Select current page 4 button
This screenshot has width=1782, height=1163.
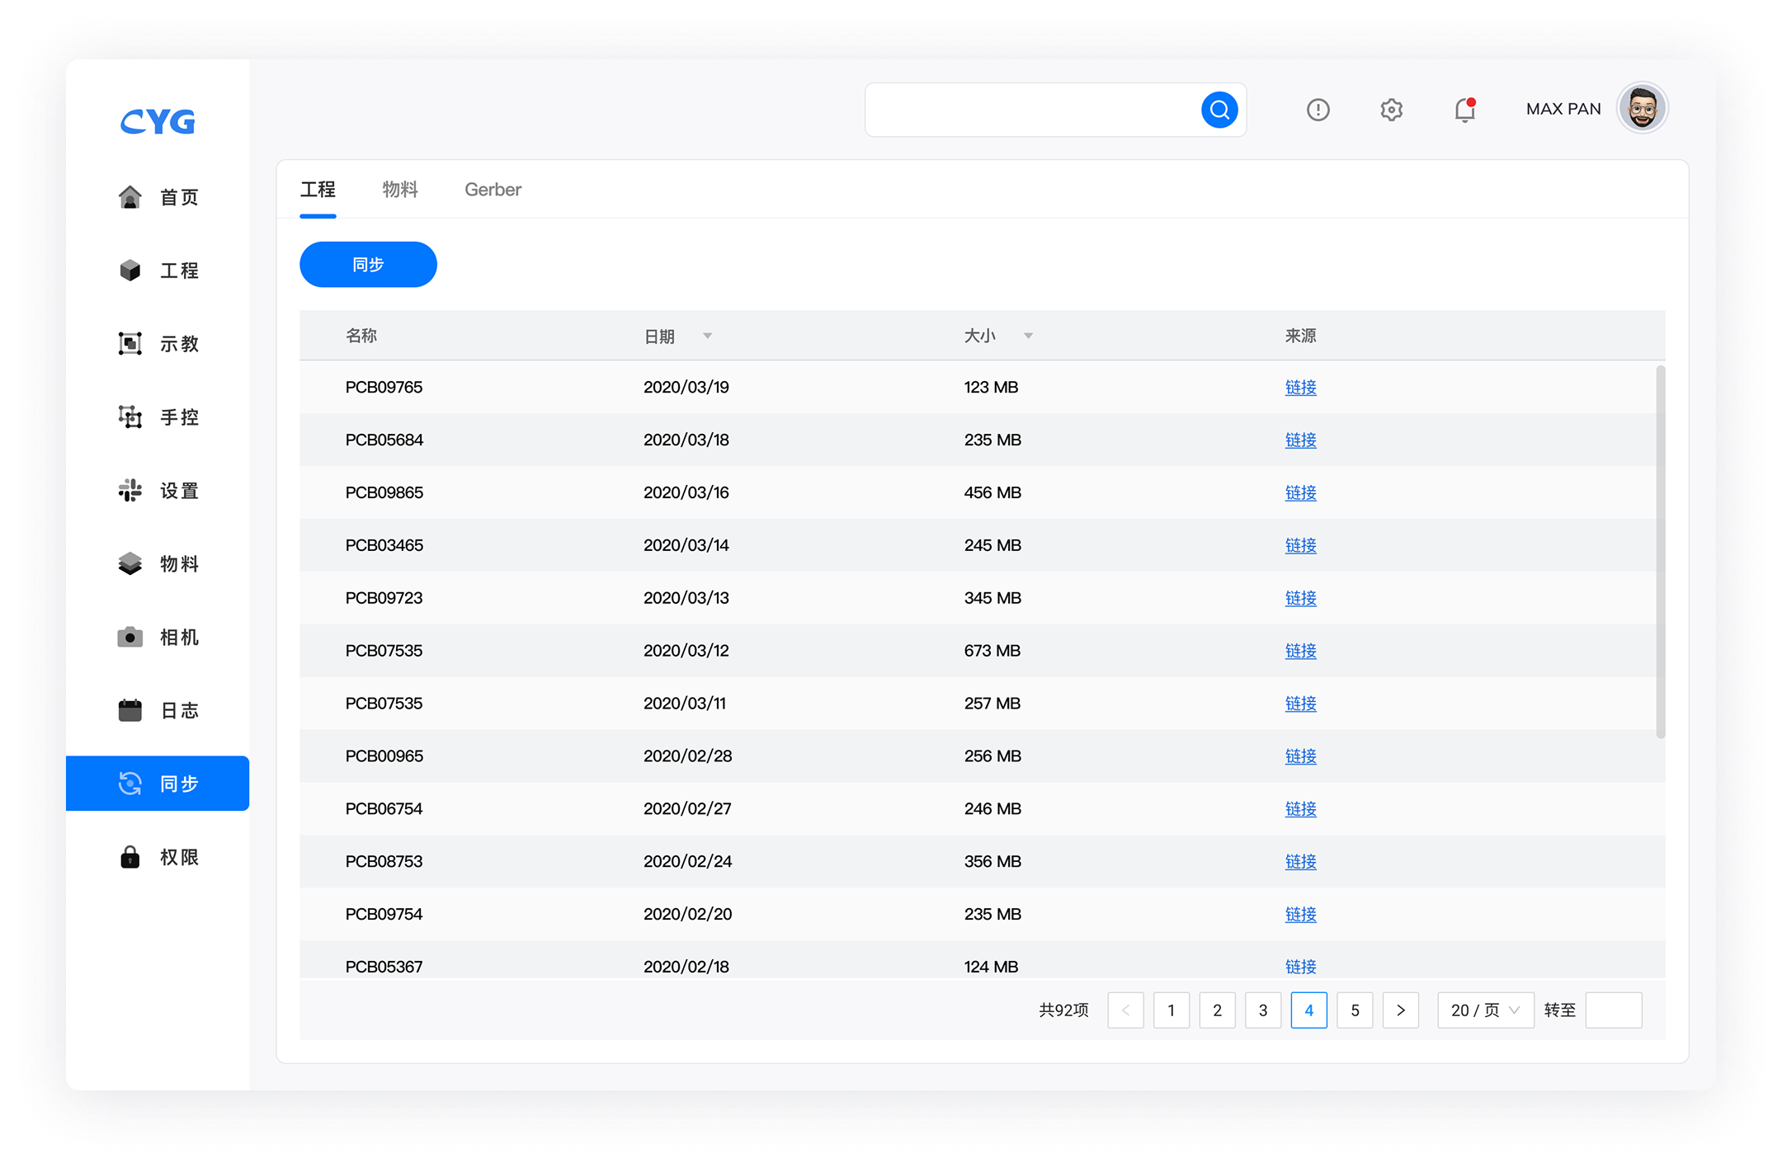[x=1308, y=1010]
